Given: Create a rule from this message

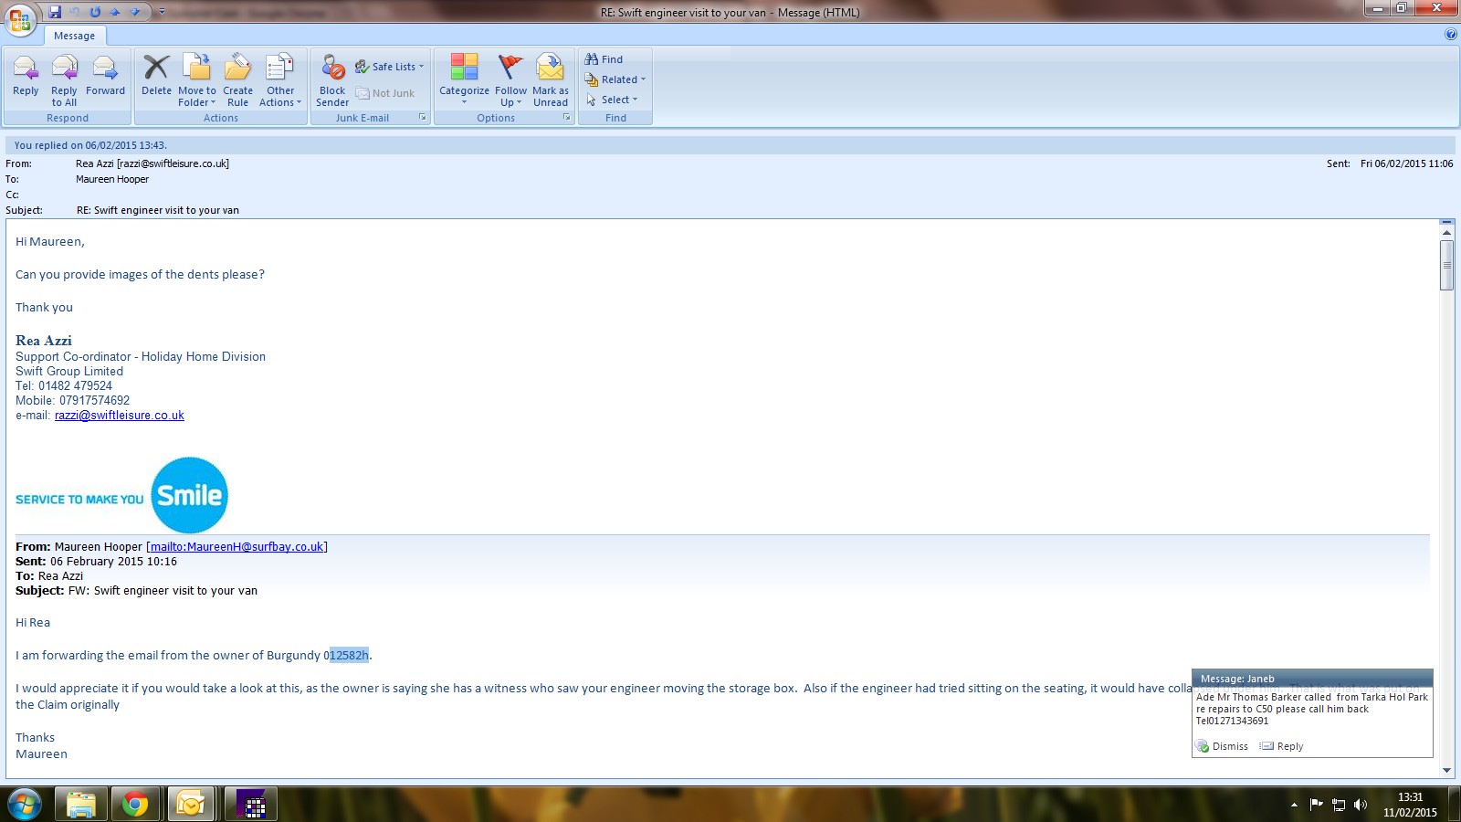Looking at the screenshot, I should [237, 80].
